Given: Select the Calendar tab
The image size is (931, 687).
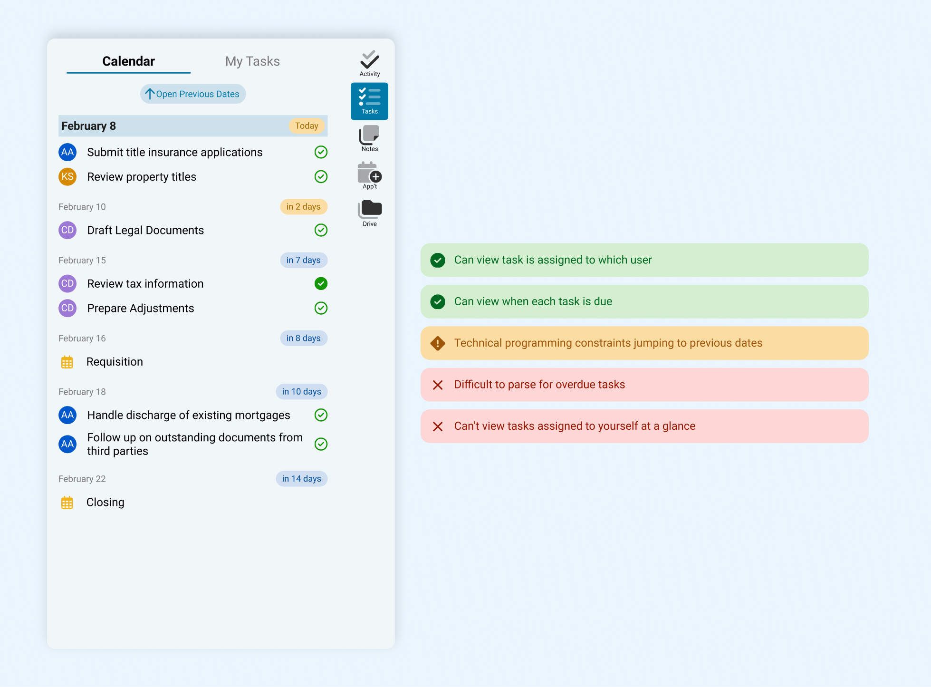Looking at the screenshot, I should coord(128,61).
